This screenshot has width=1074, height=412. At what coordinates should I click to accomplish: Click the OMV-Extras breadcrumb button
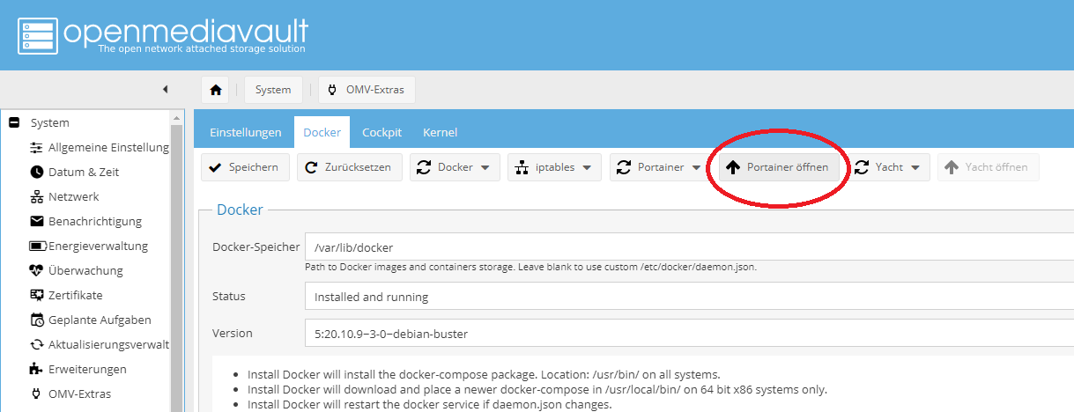(x=367, y=90)
